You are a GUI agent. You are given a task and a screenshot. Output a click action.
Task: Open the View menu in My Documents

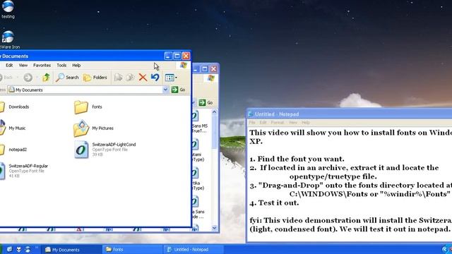[x=23, y=66]
